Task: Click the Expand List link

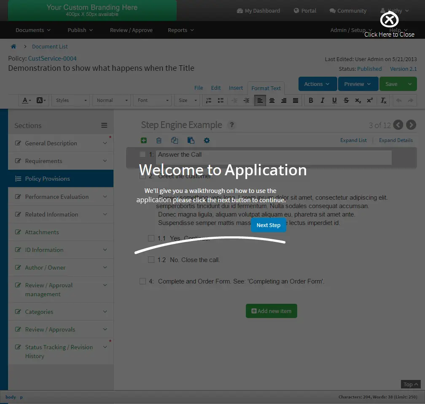Action: click(353, 140)
